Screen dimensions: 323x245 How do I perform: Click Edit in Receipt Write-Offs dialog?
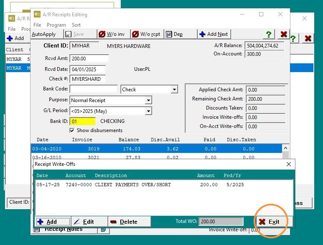[x=89, y=222]
